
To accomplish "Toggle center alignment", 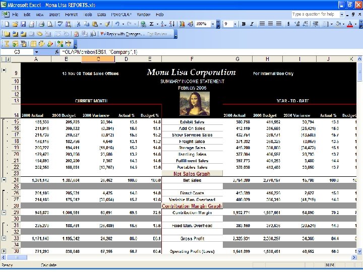I will 270,24.
